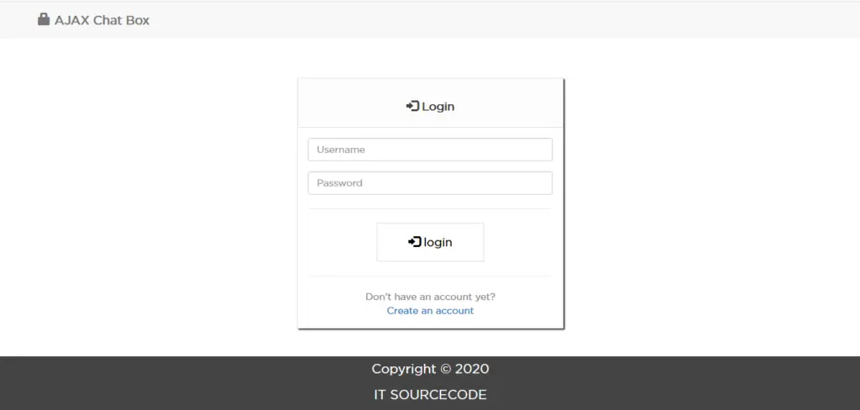The image size is (860, 410).
Task: Click the empty area of the top navigation bar
Action: pyautogui.click(x=504, y=20)
